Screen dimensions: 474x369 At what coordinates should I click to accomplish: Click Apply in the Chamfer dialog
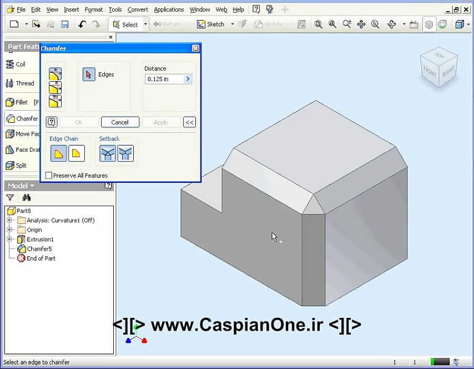tap(161, 122)
